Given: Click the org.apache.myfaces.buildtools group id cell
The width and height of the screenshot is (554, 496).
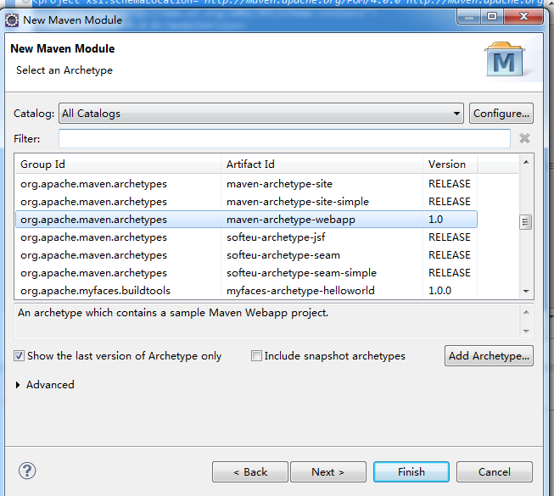Looking at the screenshot, I should [95, 291].
